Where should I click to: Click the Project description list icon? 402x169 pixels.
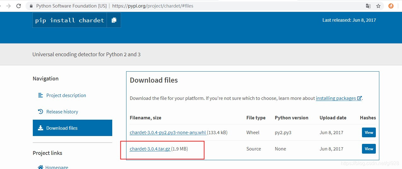(x=40, y=95)
